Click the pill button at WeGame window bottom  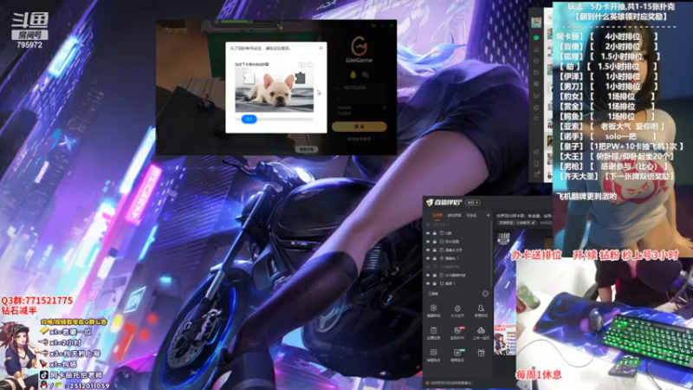coord(307,149)
